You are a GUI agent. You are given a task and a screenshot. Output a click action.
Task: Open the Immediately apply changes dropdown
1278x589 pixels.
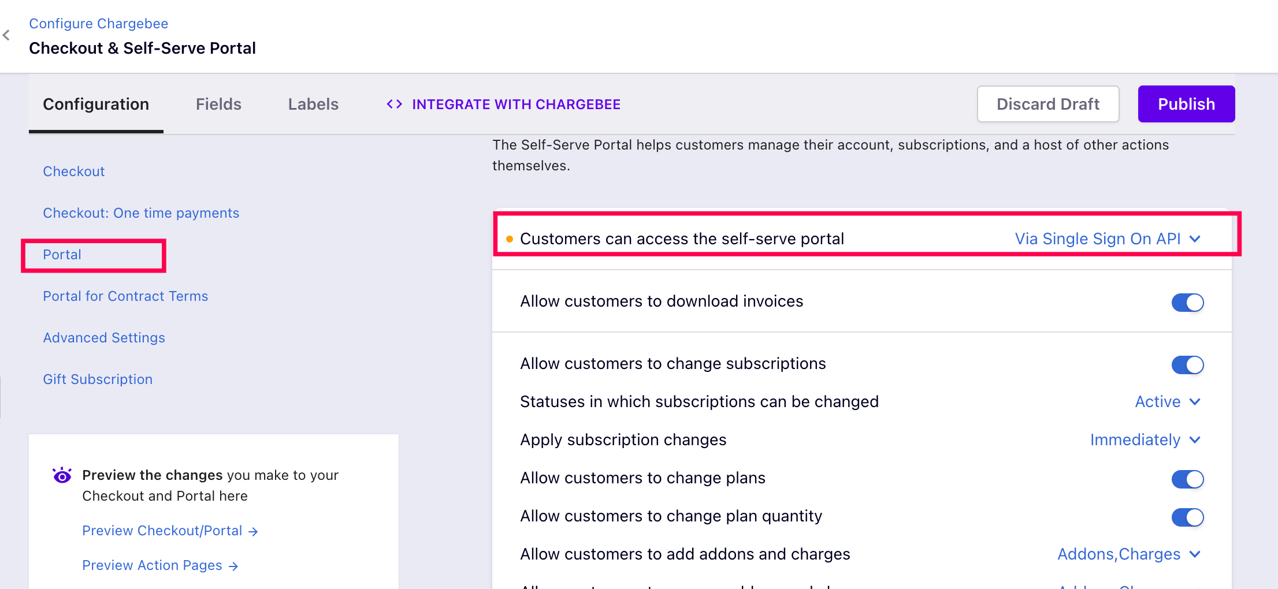(x=1145, y=440)
